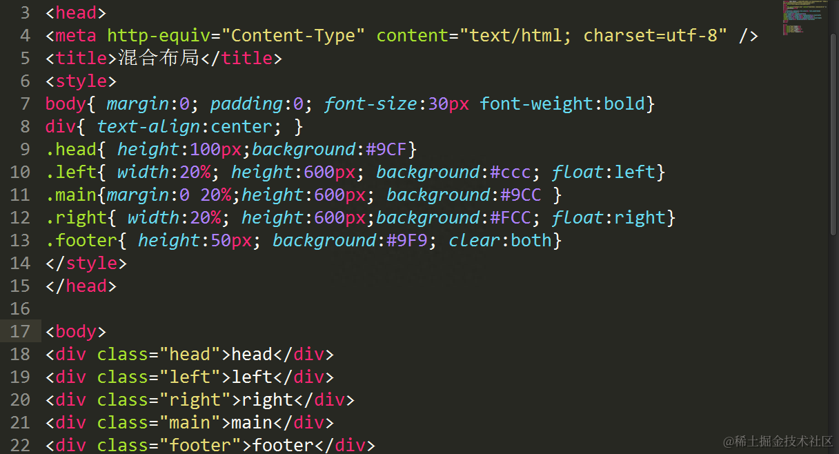This screenshot has height=454, width=839.
Task: Click gutter line number 17
Action: (20, 331)
